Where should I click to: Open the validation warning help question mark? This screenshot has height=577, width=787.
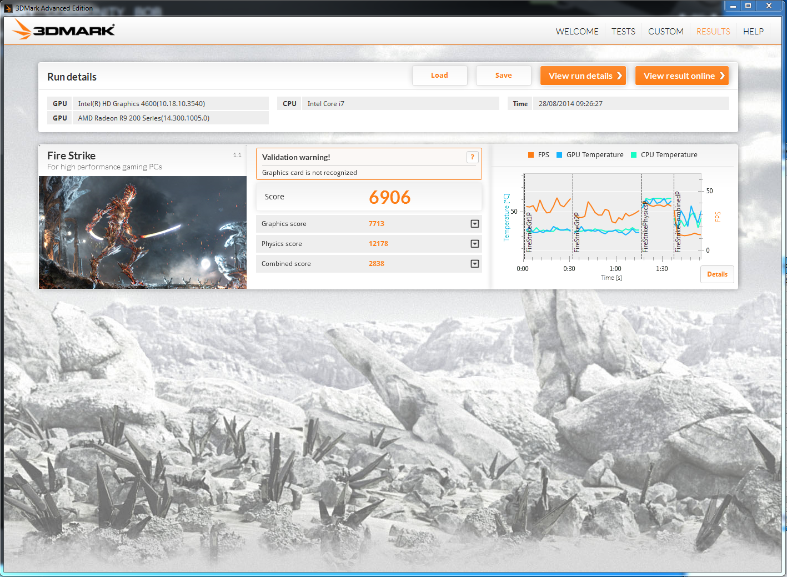[472, 157]
